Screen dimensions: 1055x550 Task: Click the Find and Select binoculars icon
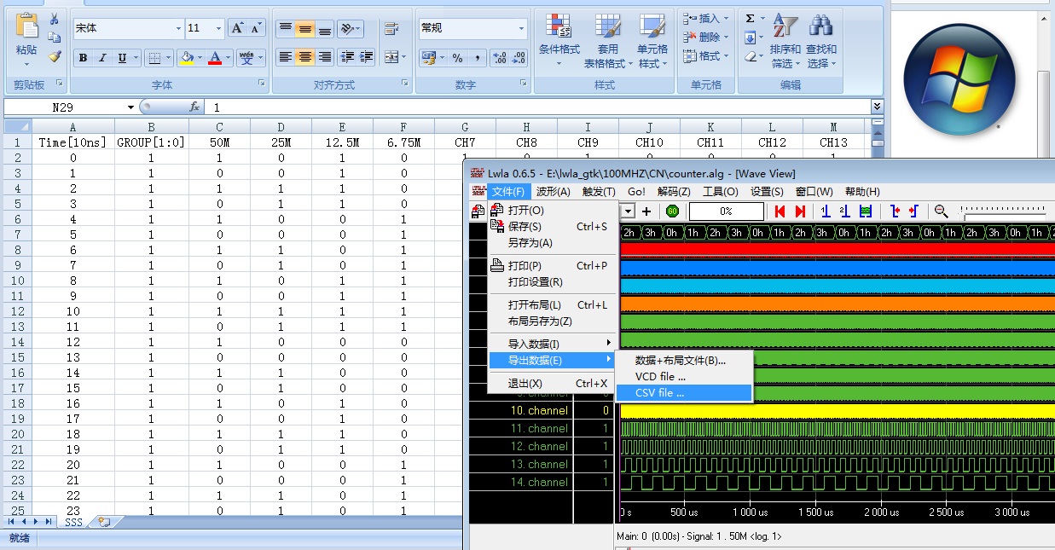pyautogui.click(x=820, y=40)
